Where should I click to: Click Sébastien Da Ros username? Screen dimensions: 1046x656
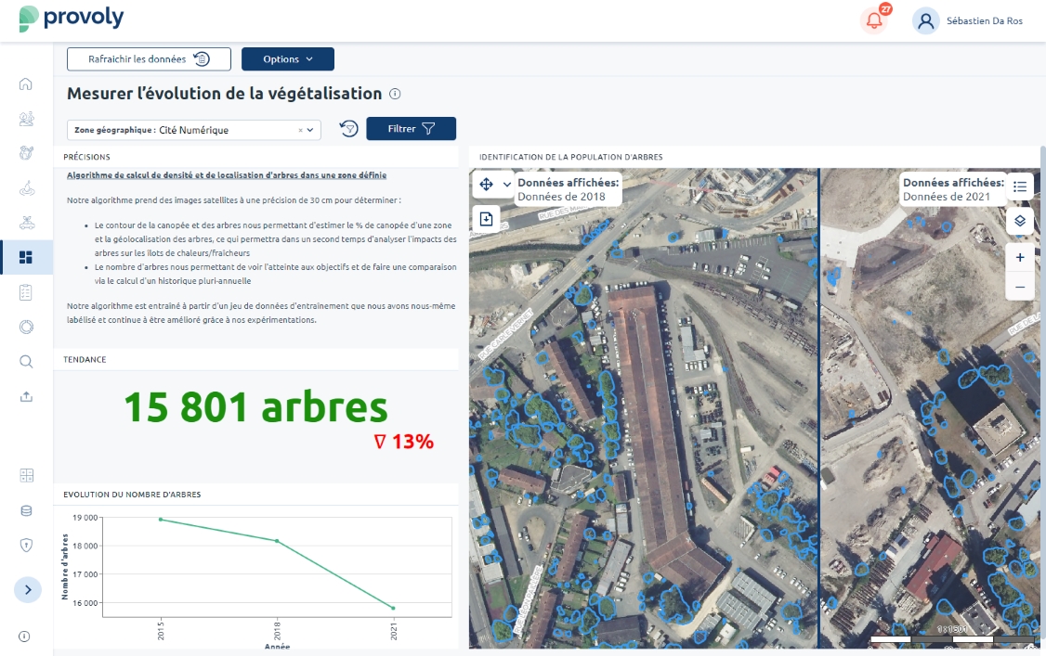[984, 21]
